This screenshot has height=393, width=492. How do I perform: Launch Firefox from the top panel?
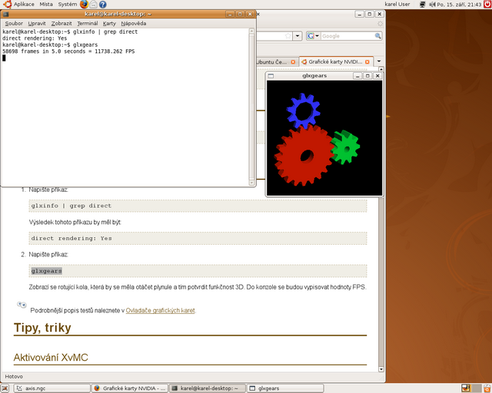coord(84,5)
